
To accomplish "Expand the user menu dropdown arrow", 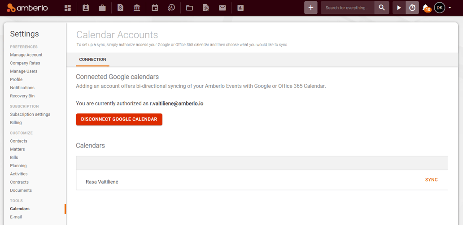I will click(450, 8).
